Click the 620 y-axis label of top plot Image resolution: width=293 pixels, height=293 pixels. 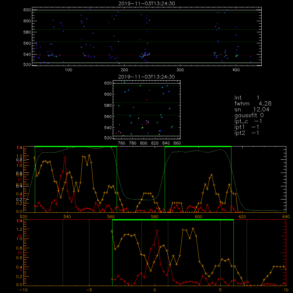27,10
